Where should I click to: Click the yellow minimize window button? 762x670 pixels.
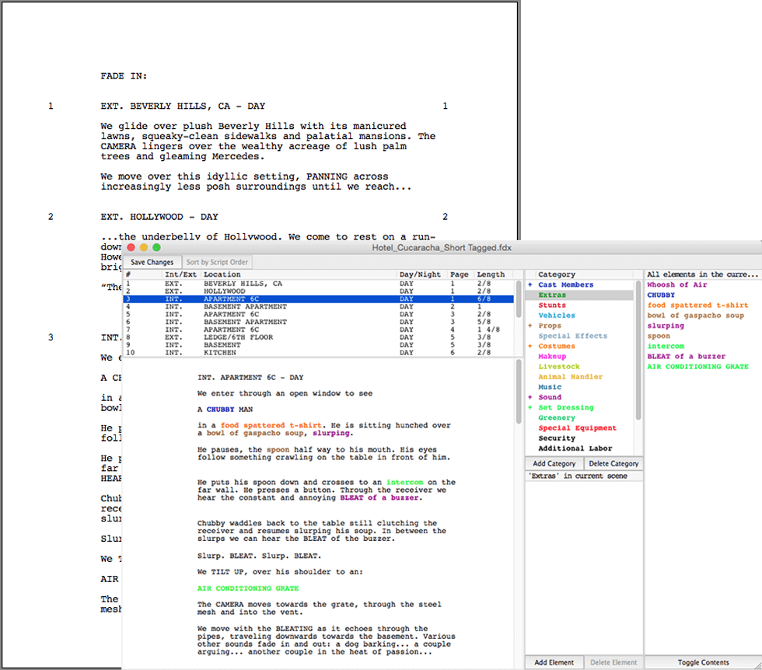pyautogui.click(x=144, y=247)
